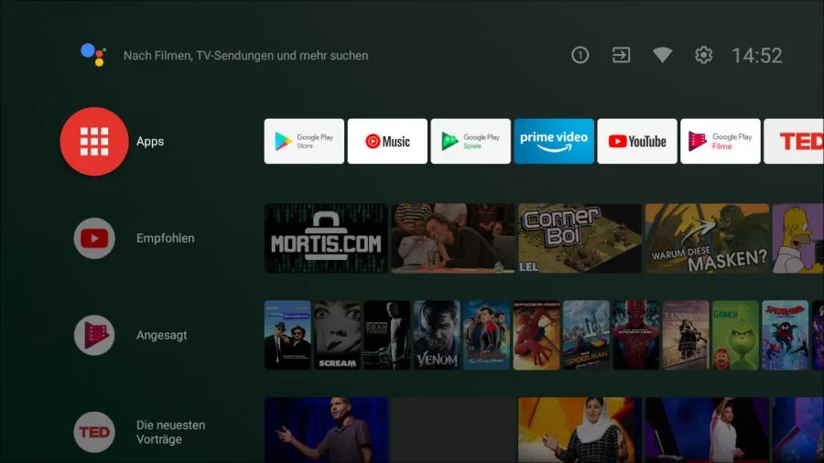Screen dimensions: 824x463
Task: Click the search field 'Nach Filmen, TV-Sendungen und mehr suchen'
Action: coord(245,56)
